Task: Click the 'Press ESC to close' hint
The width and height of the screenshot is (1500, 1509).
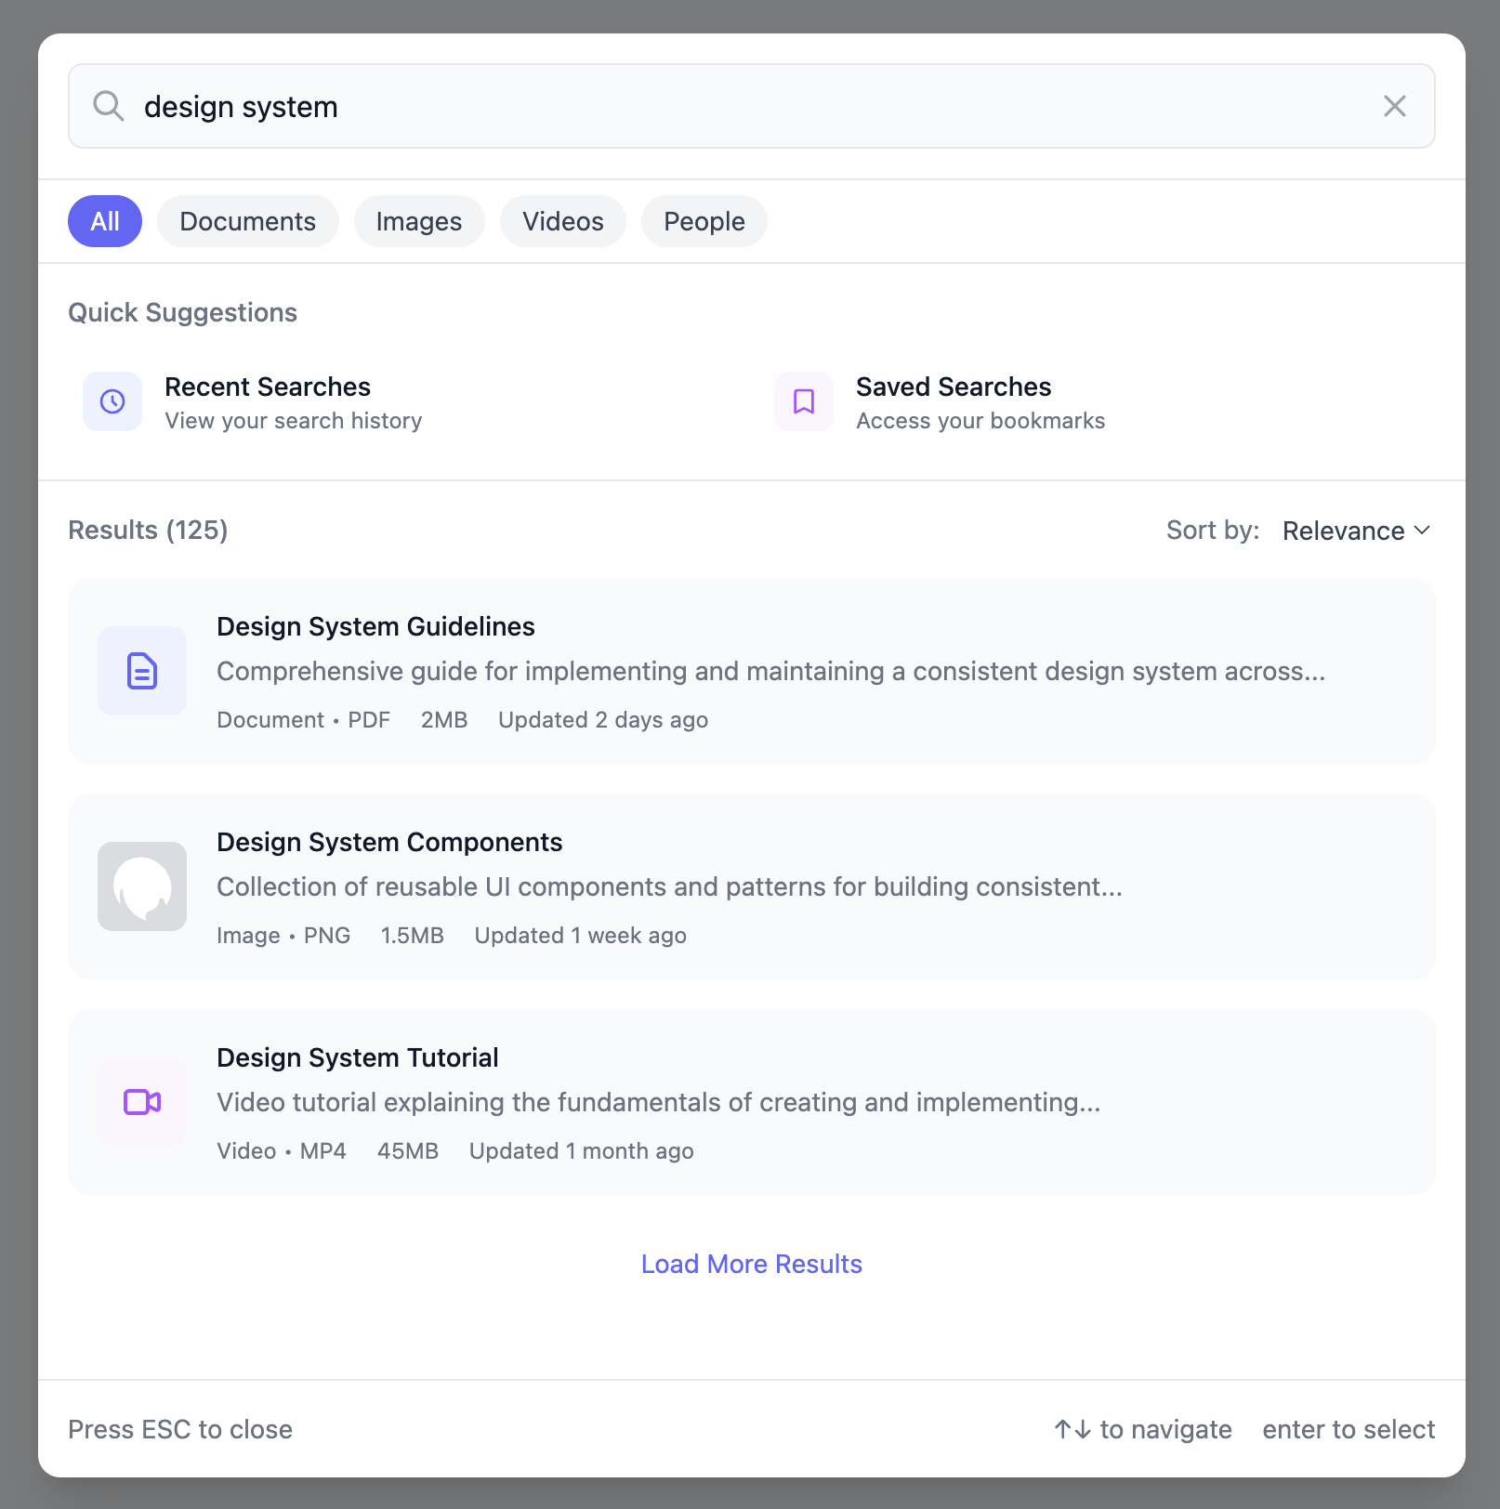Action: pyautogui.click(x=180, y=1429)
